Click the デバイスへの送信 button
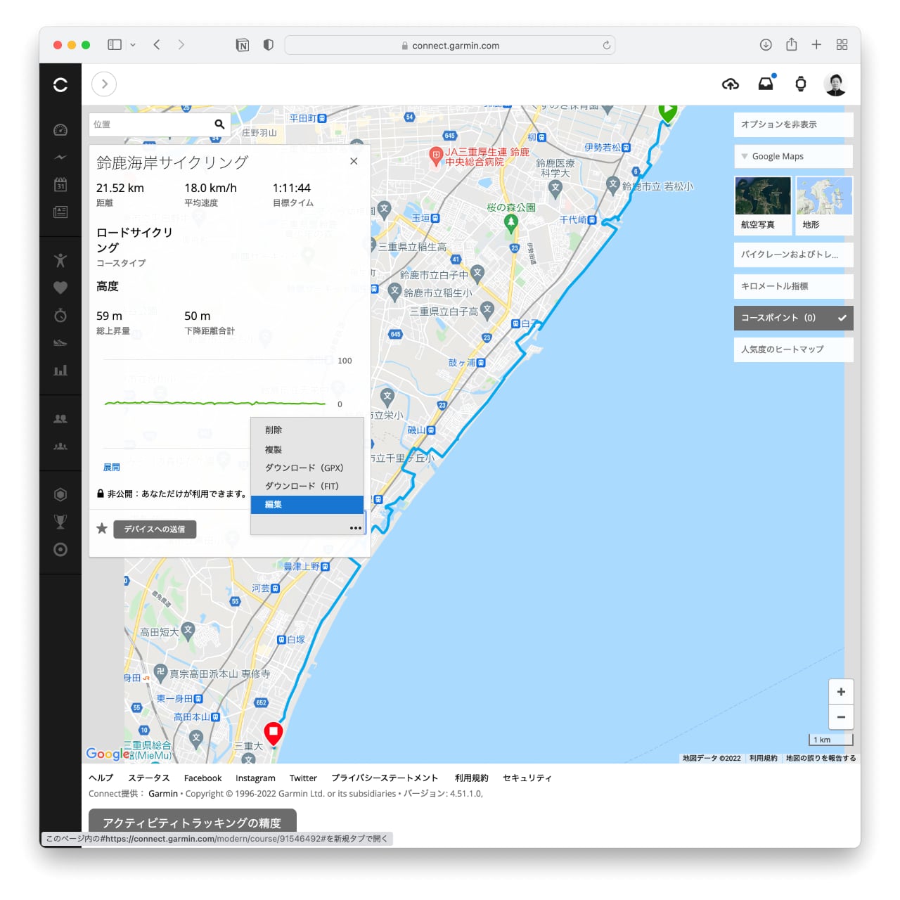Viewport: 900px width, 900px height. 155,529
